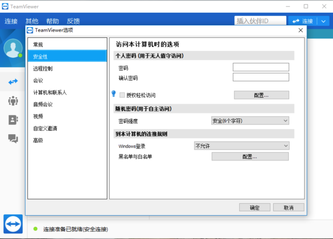Select the 常规 category
This screenshot has height=239, width=333.
(x=67, y=45)
